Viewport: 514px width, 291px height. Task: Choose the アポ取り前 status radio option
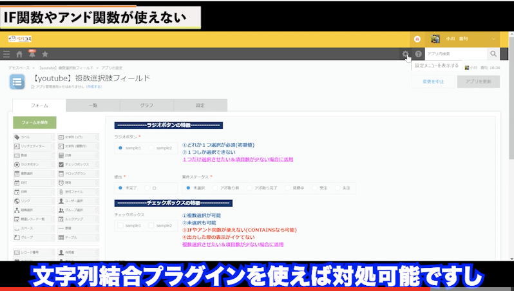[219, 187]
